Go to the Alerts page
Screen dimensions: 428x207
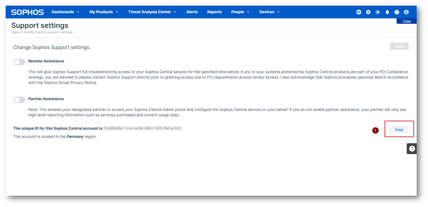pos(192,12)
